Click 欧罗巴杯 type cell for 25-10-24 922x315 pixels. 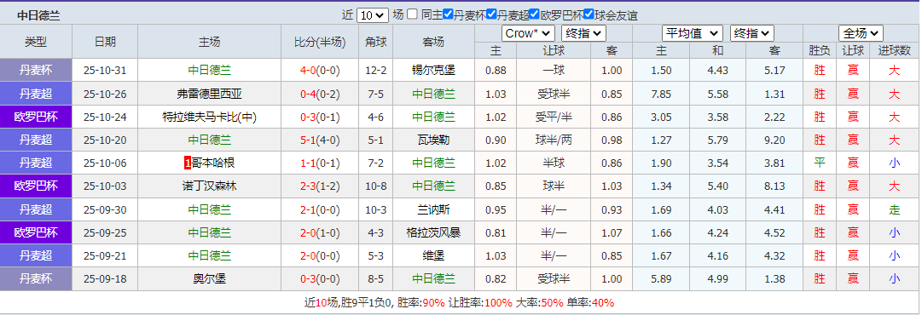(x=36, y=117)
